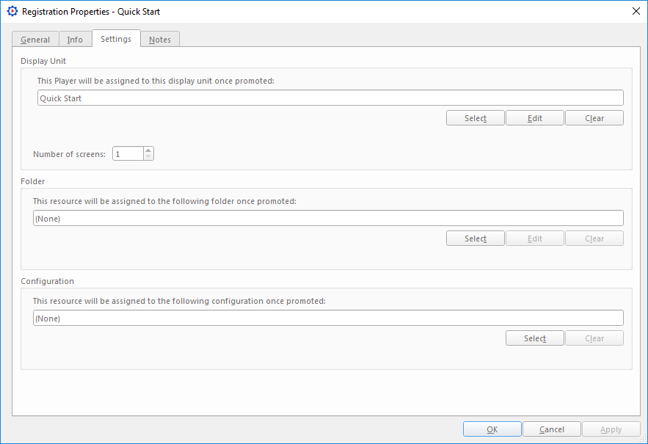Clear the assigned display unit

coord(594,118)
